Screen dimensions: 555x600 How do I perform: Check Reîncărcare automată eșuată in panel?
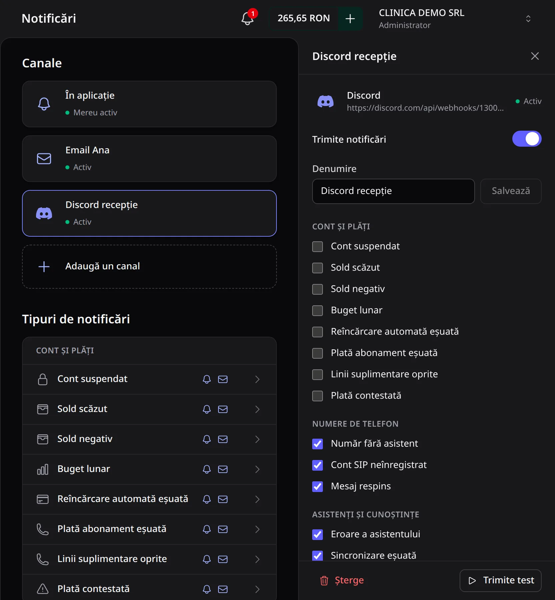coord(318,332)
